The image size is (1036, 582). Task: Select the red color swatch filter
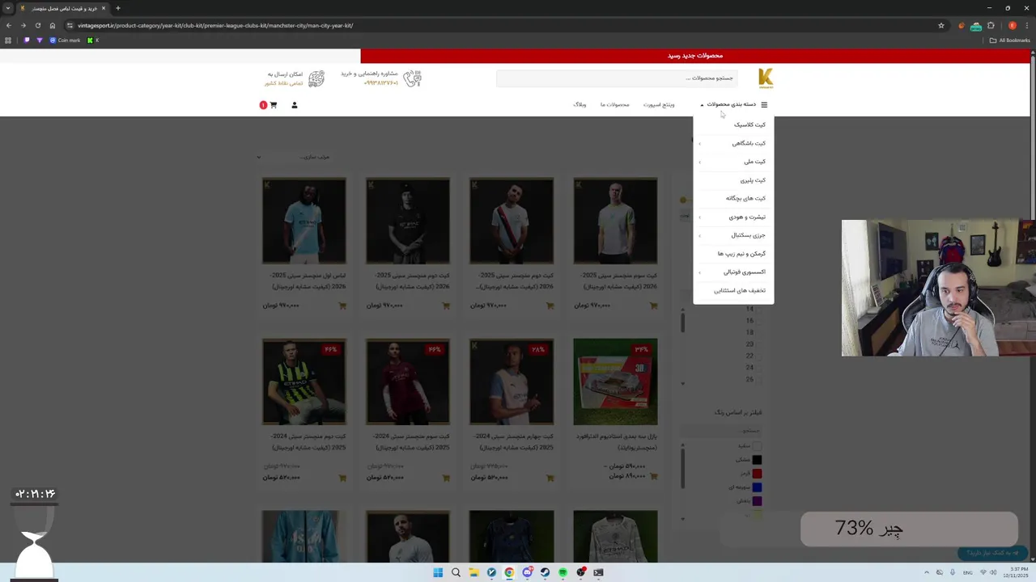(x=757, y=473)
